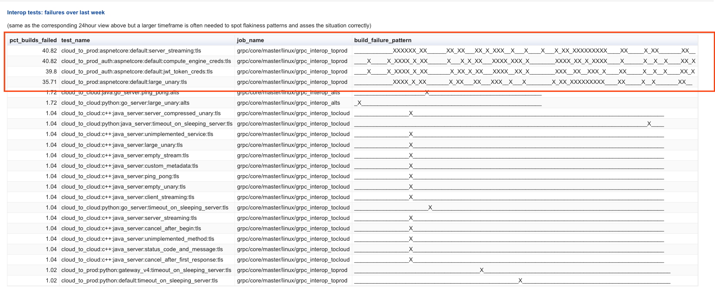Viewport: 715px width, 292px height.
Task: Select test cloud_to_cloud:python:go_server:large_unary:alts
Action: coord(126,103)
